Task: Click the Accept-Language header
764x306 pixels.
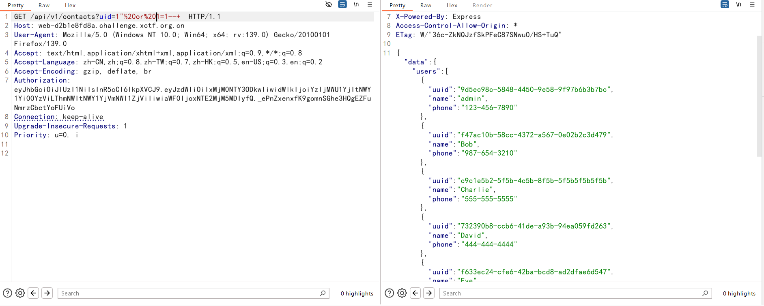Action: coord(168,62)
